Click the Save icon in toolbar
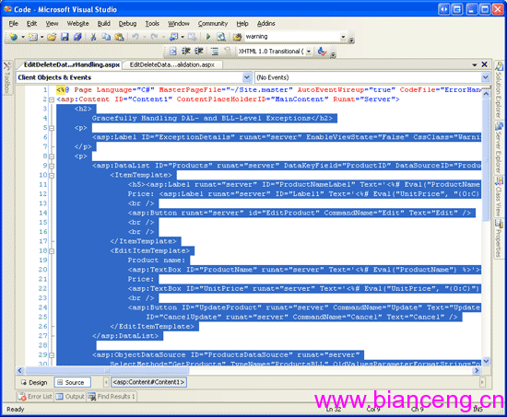This screenshot has width=507, height=417. [65, 37]
